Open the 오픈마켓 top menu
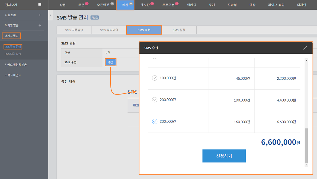Viewport: 317px width, 179px height. [x=103, y=5]
